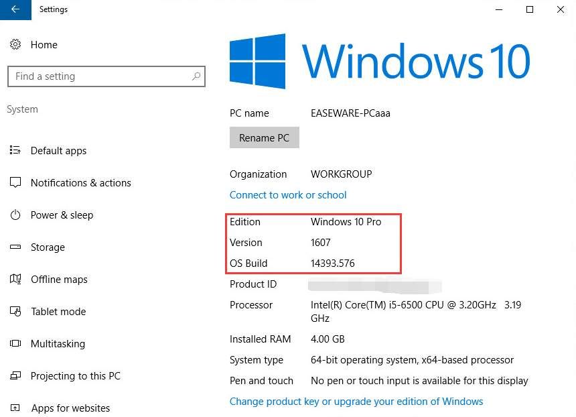Click the back arrow in title bar
Viewport: 576px width, 417px height.
15,9
